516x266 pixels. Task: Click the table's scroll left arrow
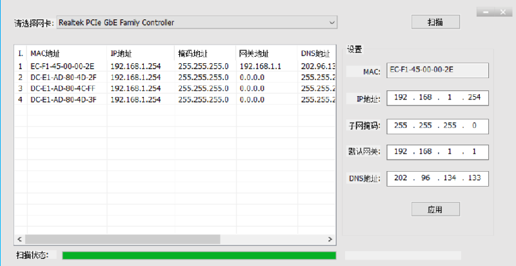20,239
